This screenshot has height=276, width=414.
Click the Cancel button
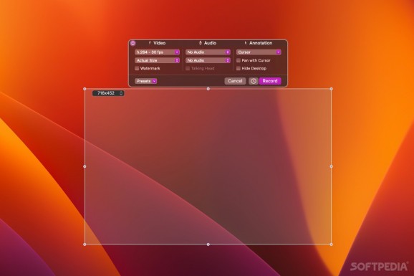pos(235,81)
